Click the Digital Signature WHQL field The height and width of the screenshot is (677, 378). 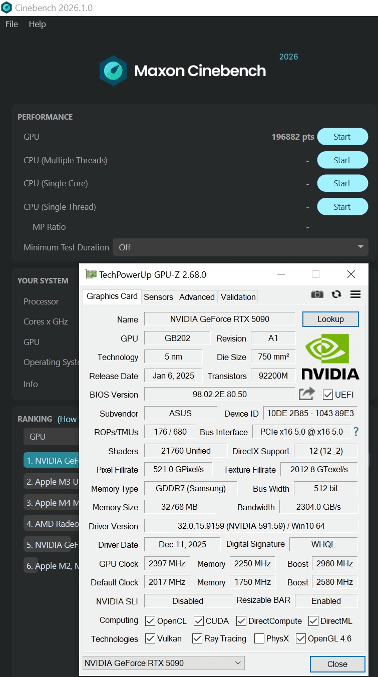(323, 544)
